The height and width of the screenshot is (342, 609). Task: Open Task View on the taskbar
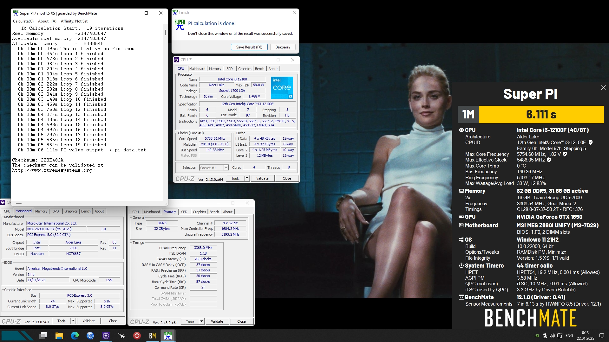[x=43, y=336]
